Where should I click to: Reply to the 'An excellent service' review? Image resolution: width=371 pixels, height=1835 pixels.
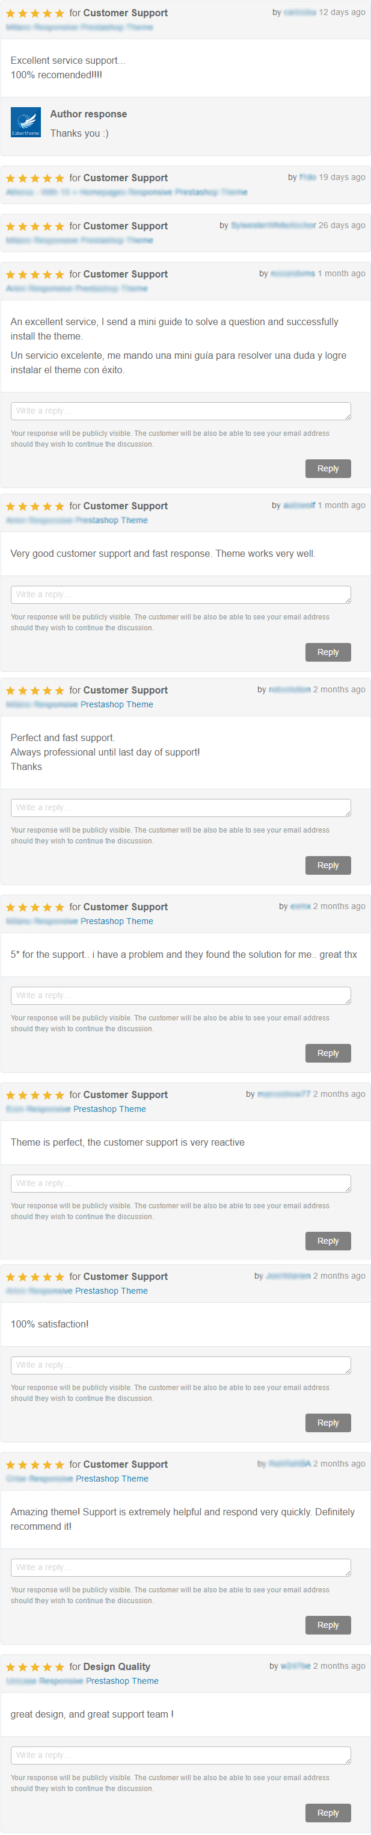328,469
